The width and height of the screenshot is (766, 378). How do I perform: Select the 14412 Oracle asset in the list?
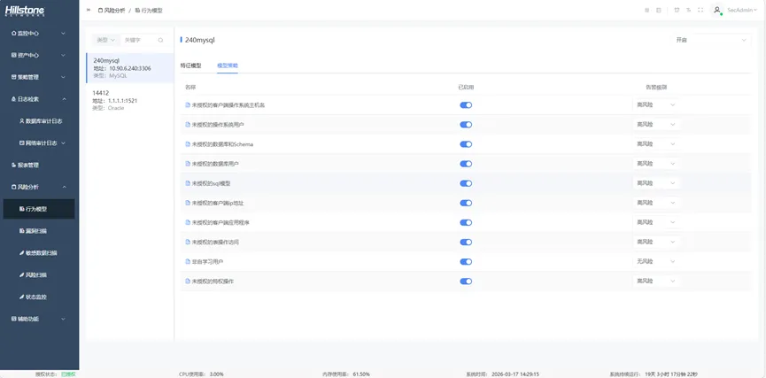coord(130,100)
